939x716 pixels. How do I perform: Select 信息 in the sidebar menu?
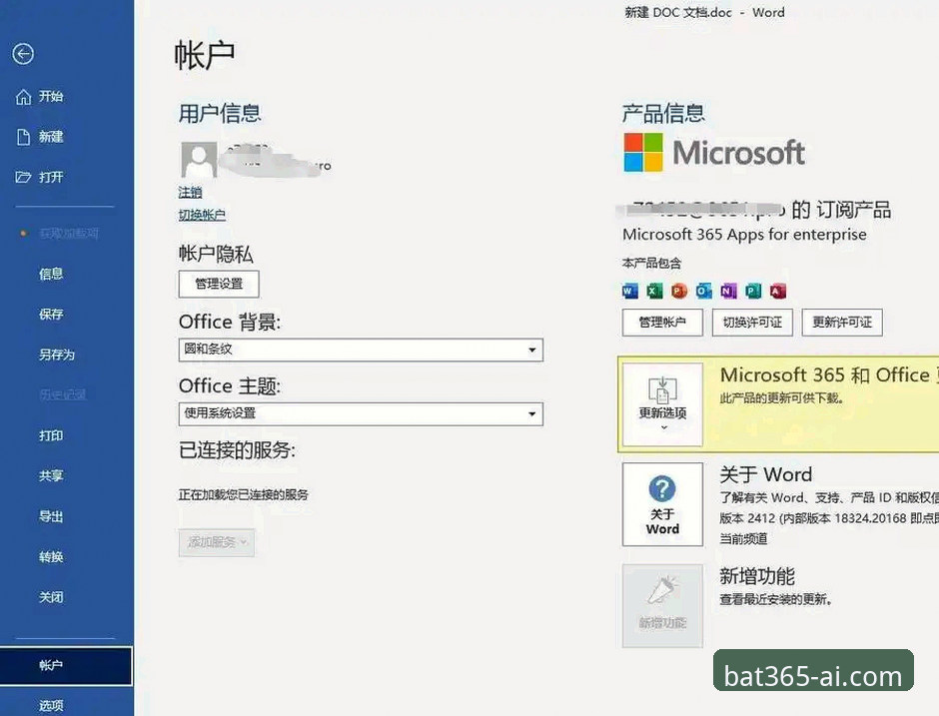tap(51, 274)
